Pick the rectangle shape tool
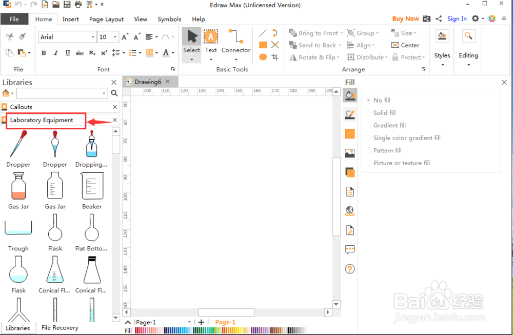 click(263, 45)
